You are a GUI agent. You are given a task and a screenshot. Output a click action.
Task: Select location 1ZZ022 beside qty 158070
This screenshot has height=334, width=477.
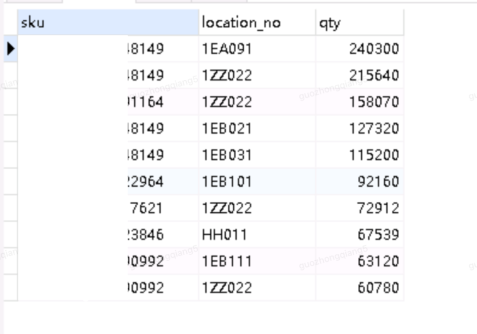tap(257, 102)
